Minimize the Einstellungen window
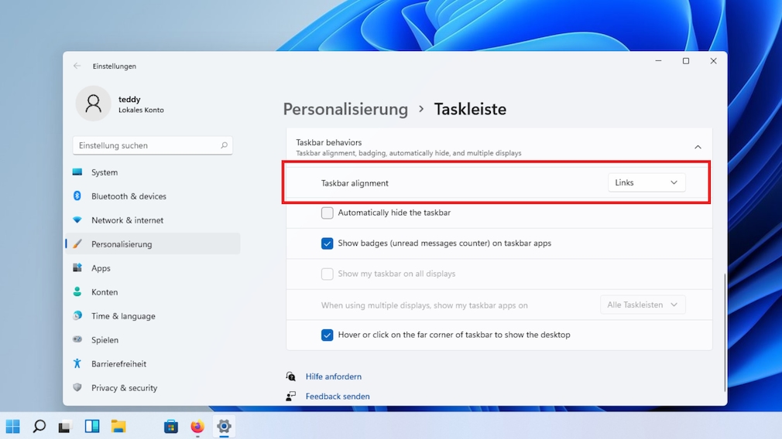The image size is (782, 439). (658, 61)
